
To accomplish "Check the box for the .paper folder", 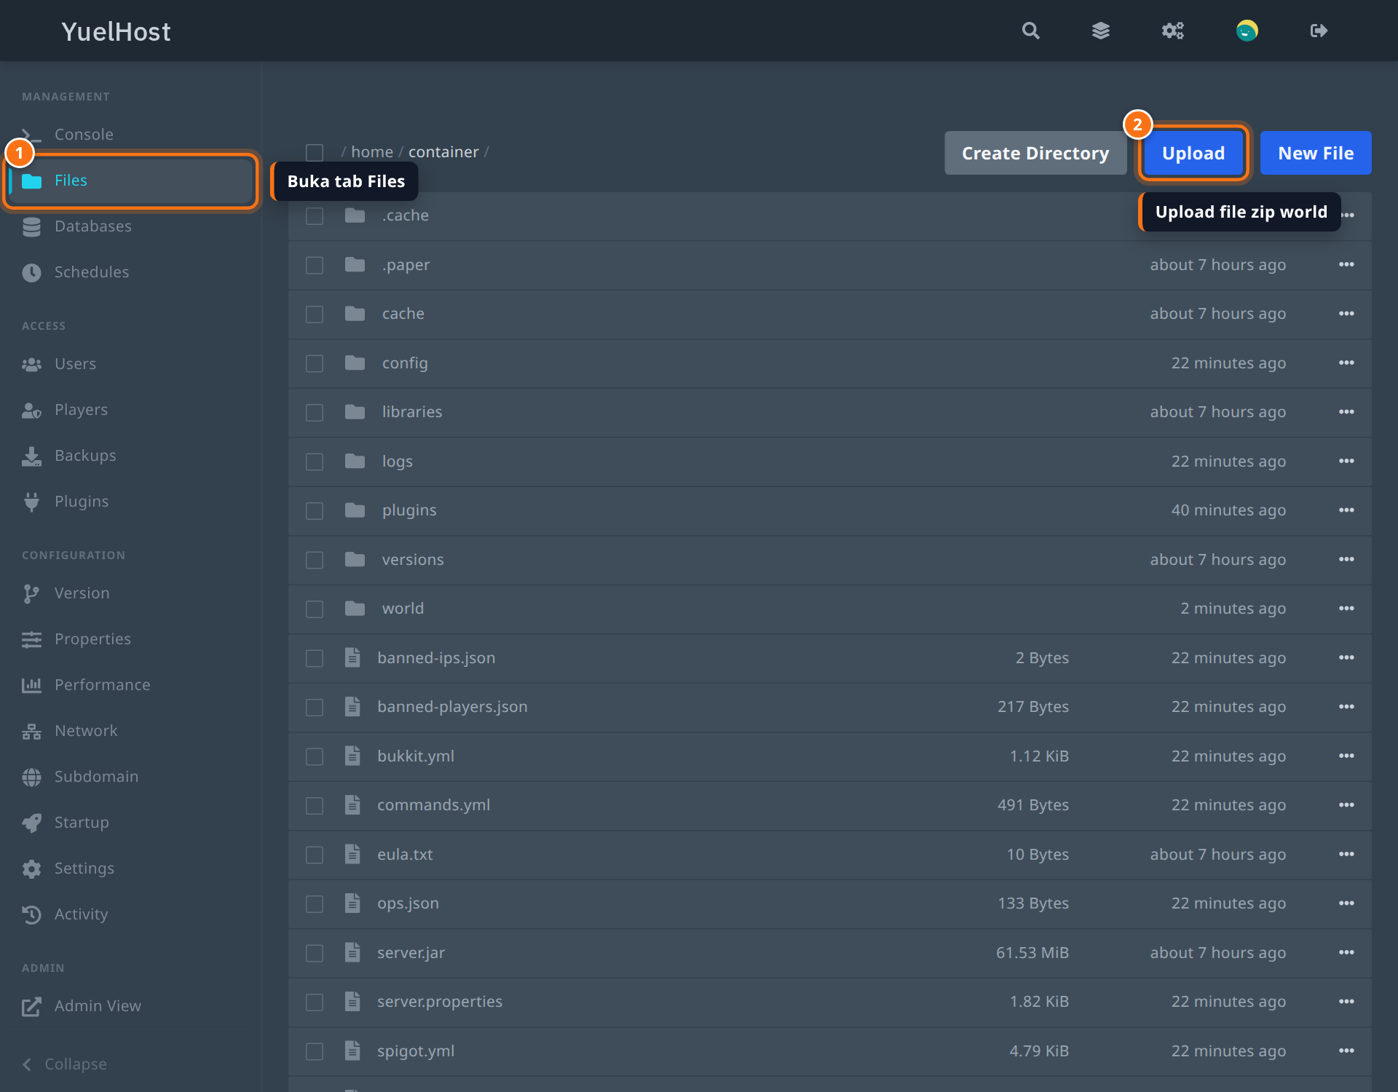I will coord(315,265).
